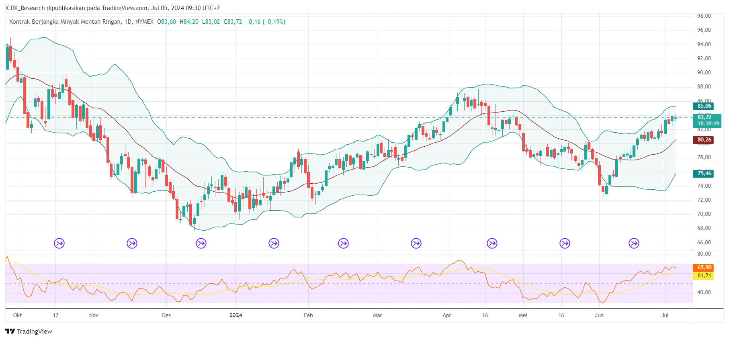Select the current price label 83,72
Viewport: 729px width, 340px height.
(x=704, y=117)
